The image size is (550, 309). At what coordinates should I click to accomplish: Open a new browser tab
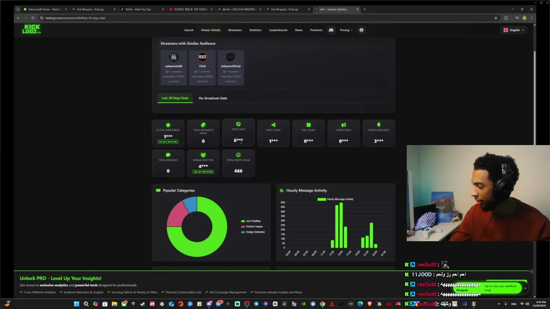point(364,9)
